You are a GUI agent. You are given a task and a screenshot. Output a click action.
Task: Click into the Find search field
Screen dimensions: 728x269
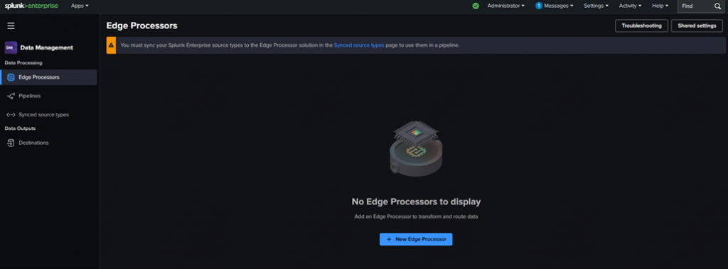(695, 6)
